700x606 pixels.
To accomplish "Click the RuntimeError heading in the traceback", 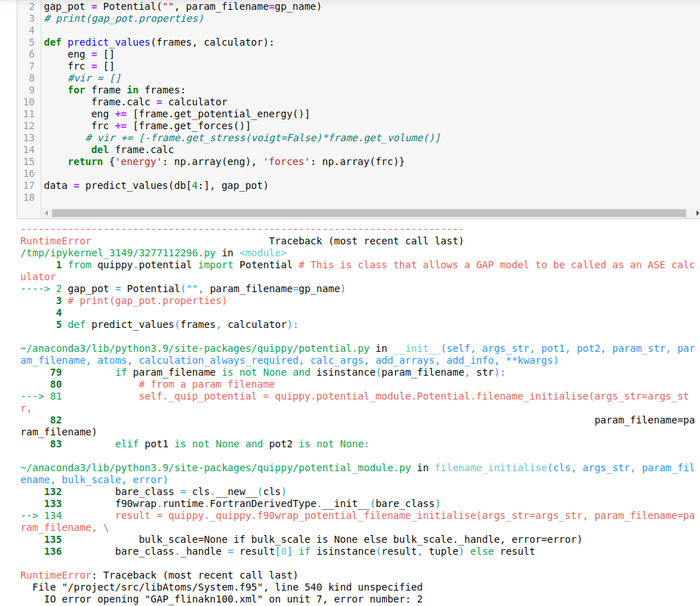I will tap(55, 240).
